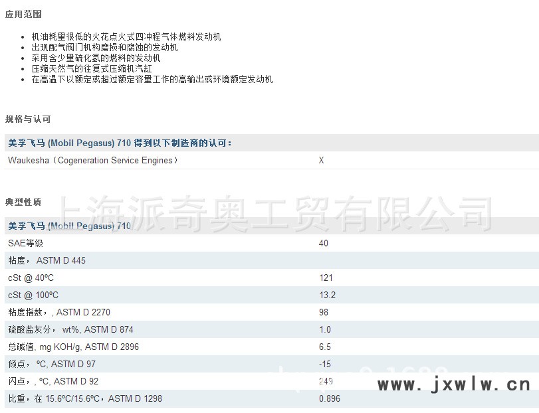This screenshot has height=413, width=539.
Task: Select the 总碱值 ASTM D 2896 value 6.5
Action: (x=325, y=347)
